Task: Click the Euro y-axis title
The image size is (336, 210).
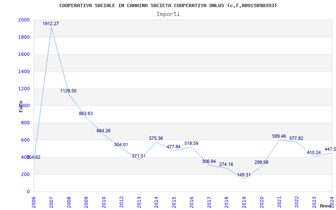Action: (21, 106)
